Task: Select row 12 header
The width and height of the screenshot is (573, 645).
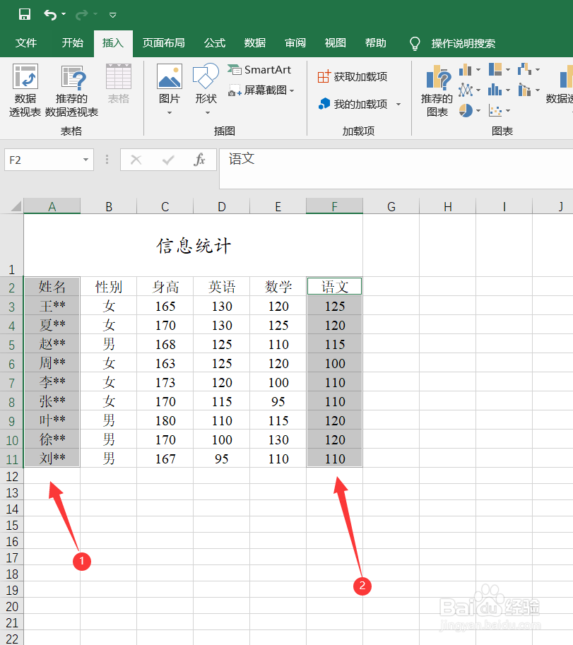Action: coord(12,476)
